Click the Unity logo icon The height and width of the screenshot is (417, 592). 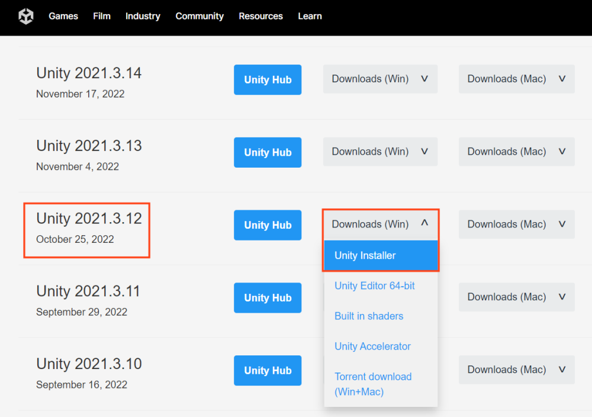(x=26, y=16)
